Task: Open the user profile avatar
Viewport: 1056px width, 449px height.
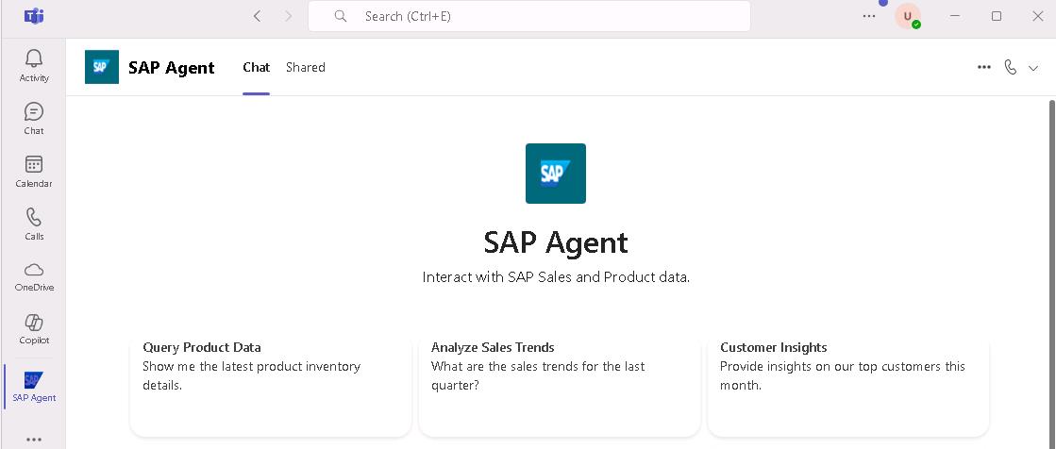Action: point(907,16)
